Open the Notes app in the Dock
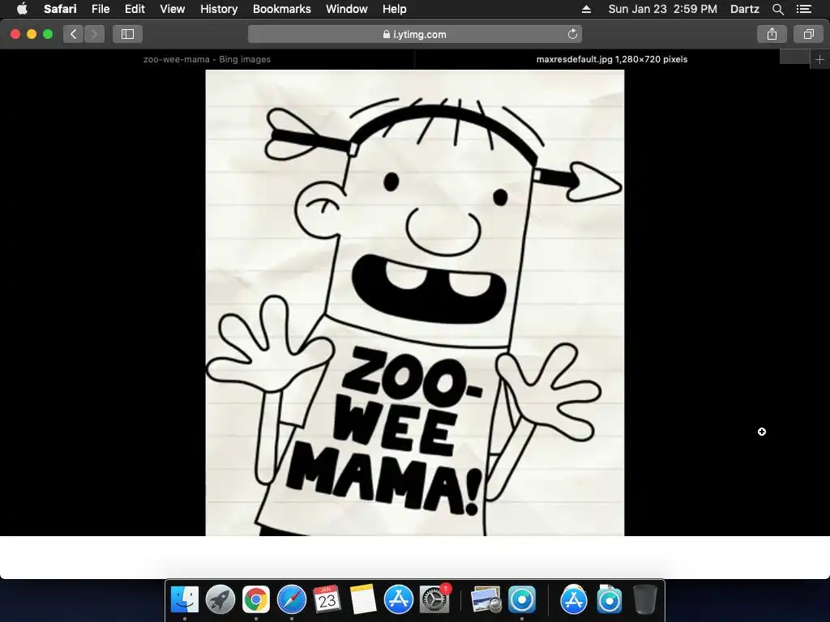Image resolution: width=830 pixels, height=622 pixels. [x=362, y=600]
